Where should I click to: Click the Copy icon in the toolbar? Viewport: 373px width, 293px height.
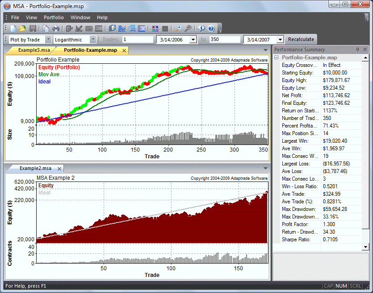click(46, 29)
